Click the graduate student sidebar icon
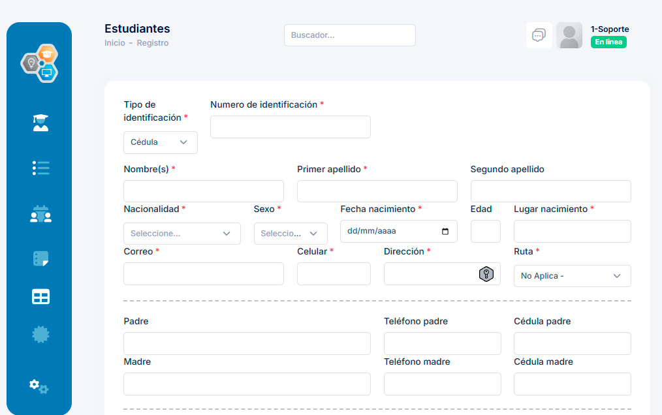Image resolution: width=662 pixels, height=415 pixels. click(40, 123)
